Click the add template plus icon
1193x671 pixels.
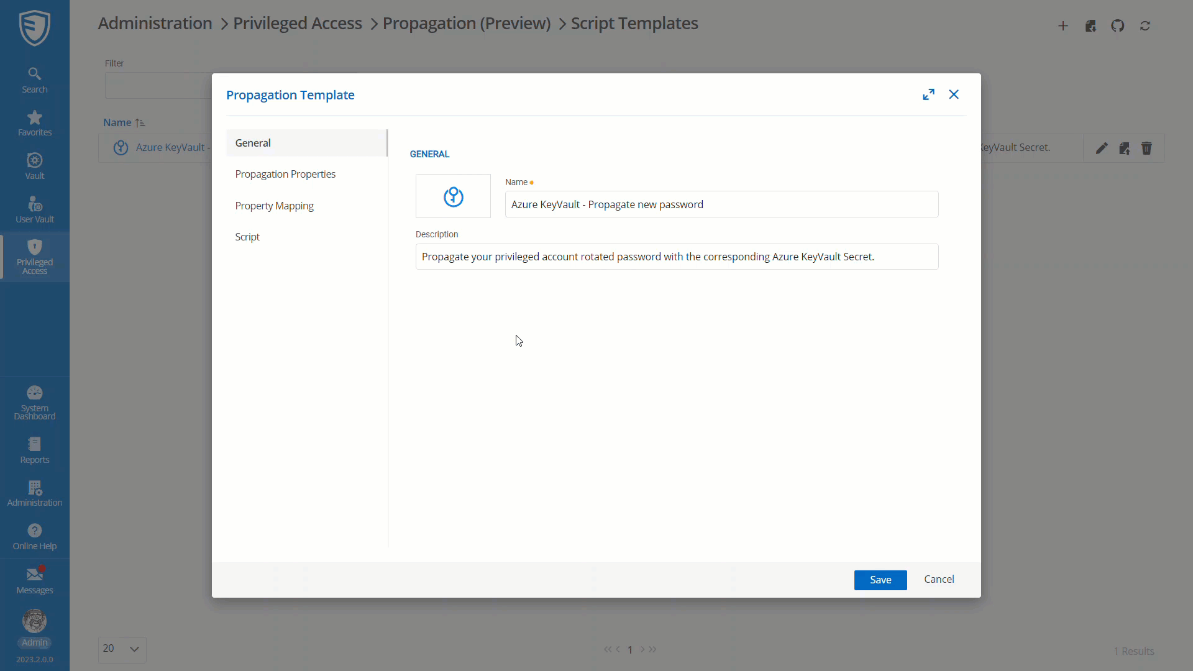(1063, 26)
